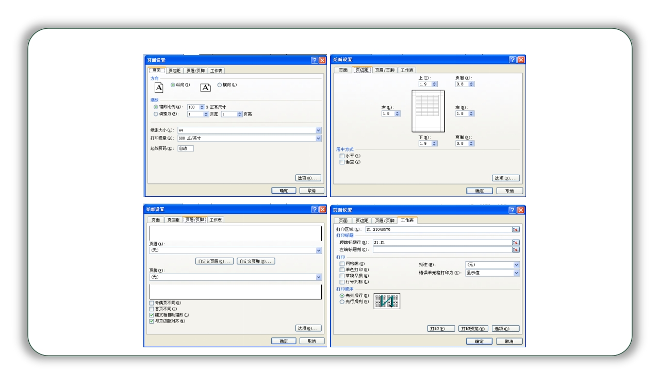The height and width of the screenshot is (371, 660).
Task: Click the help icon on the 工作表 dialog titlebar
Action: pyautogui.click(x=512, y=210)
